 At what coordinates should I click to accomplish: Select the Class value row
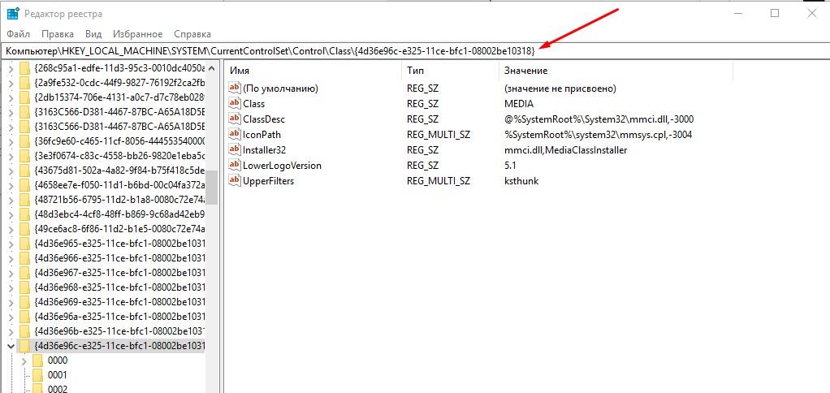[x=254, y=104]
